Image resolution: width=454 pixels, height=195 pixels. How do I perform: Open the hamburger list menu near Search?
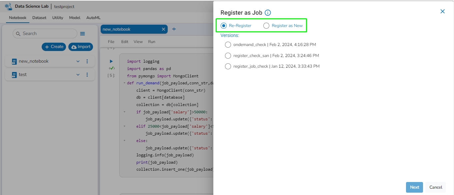coord(83,34)
